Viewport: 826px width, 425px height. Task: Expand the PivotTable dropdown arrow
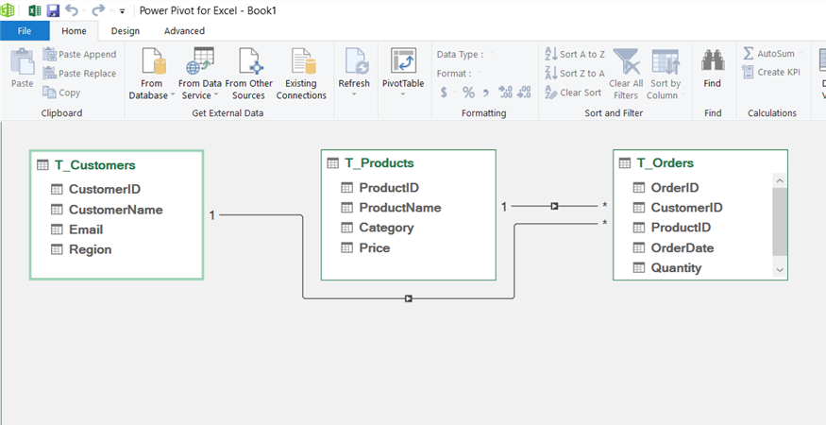point(403,94)
